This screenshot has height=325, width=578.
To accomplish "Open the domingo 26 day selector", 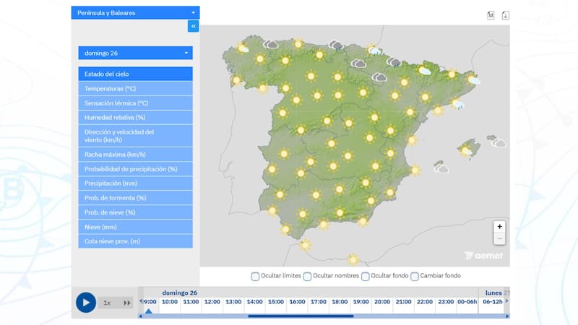I will tap(135, 53).
